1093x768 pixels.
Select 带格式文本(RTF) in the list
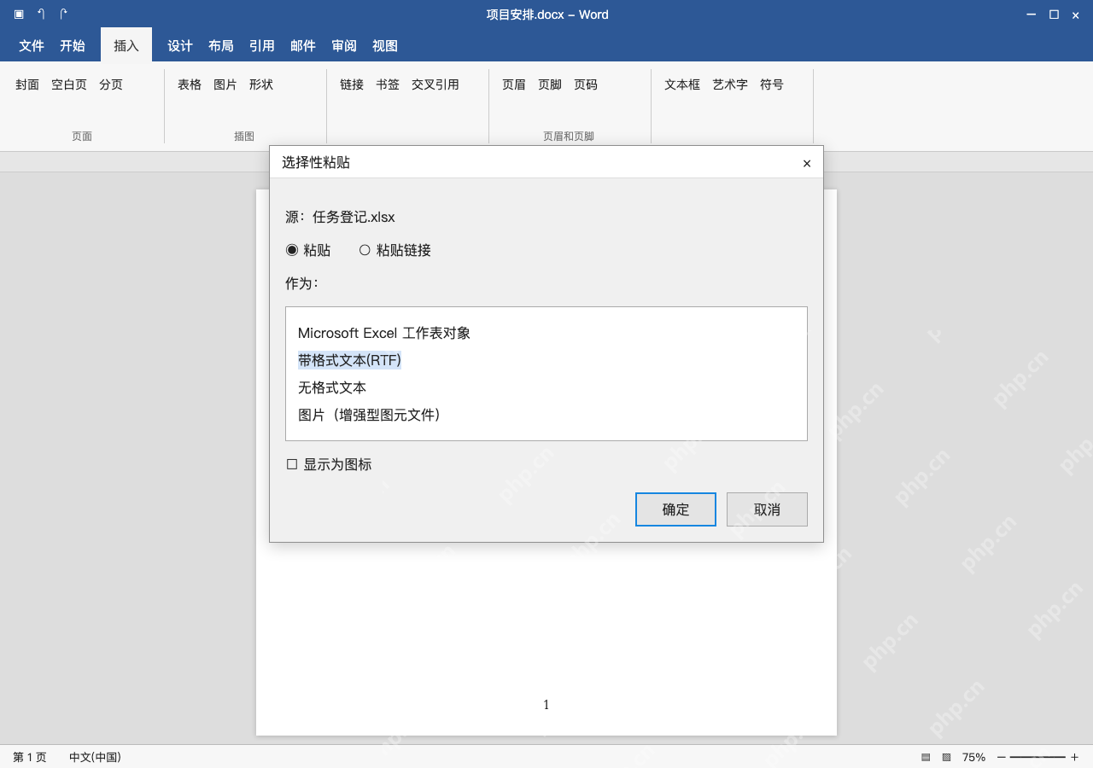click(x=349, y=360)
